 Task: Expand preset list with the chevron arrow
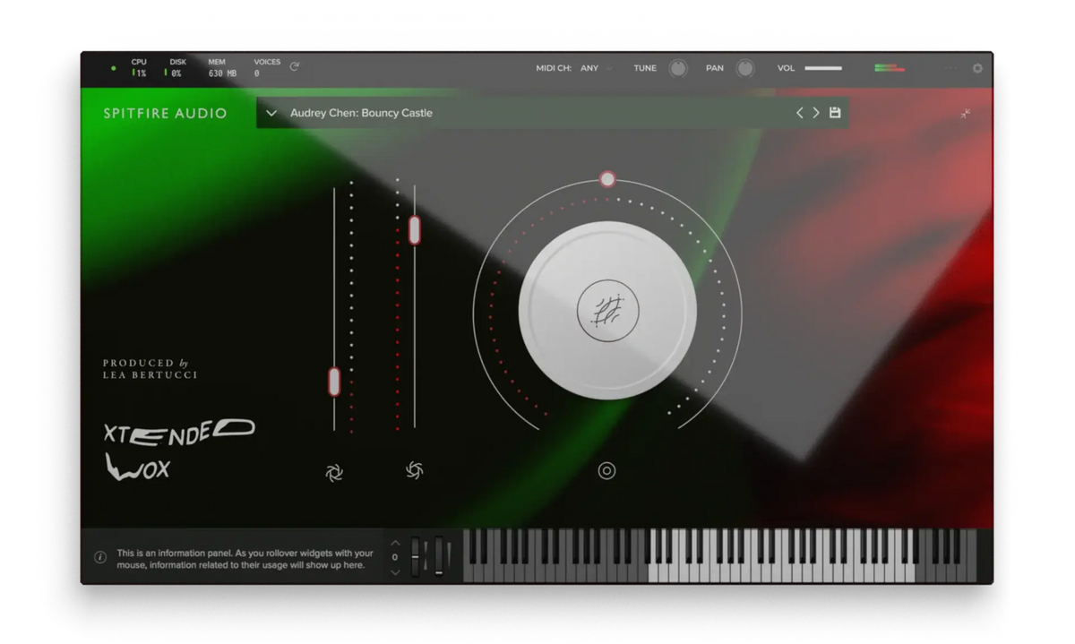(x=271, y=113)
